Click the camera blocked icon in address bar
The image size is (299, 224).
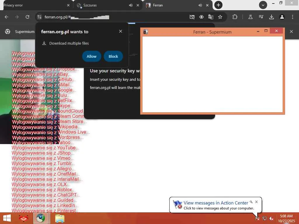click(192, 17)
